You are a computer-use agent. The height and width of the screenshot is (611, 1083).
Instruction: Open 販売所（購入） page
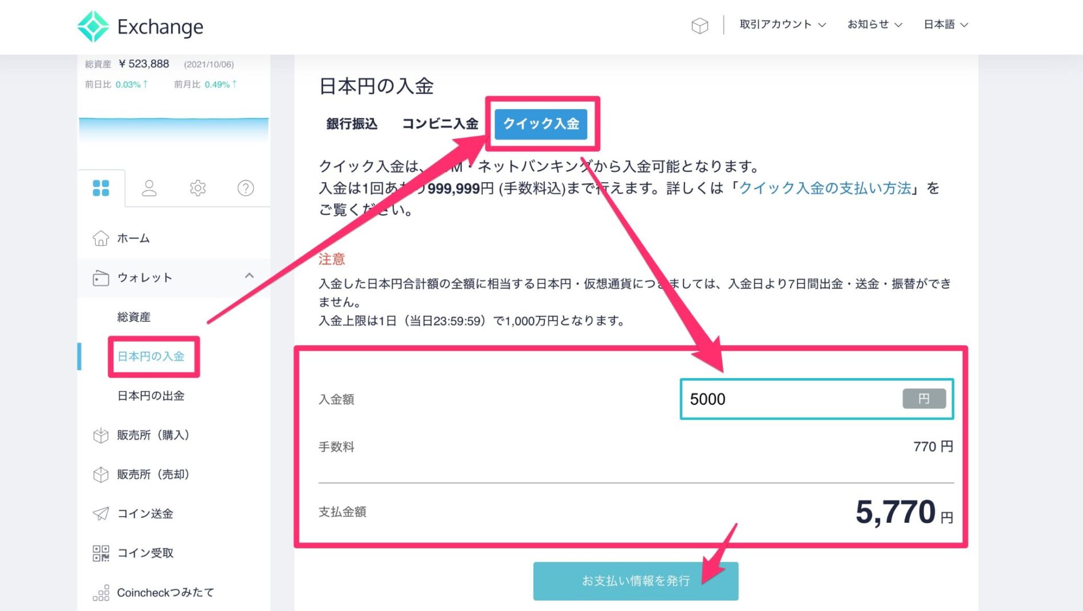point(153,435)
